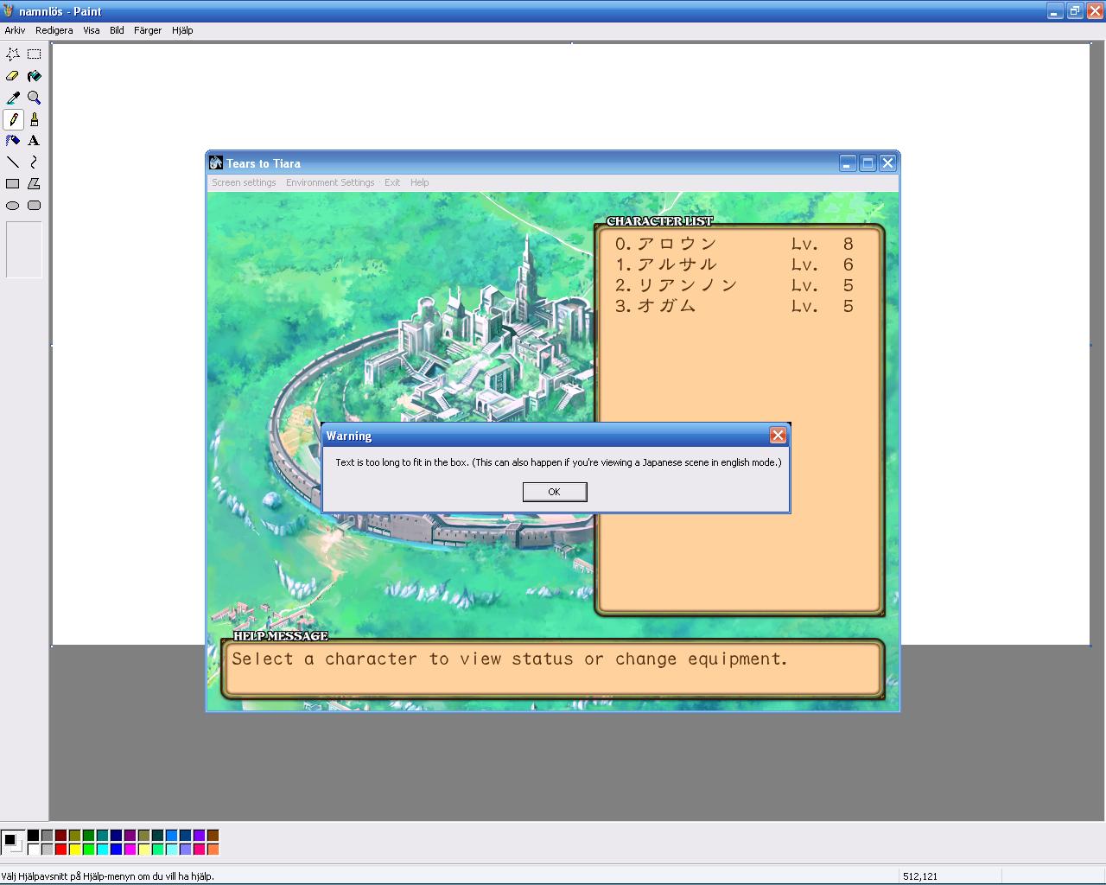Pick the magenta color swatch

click(x=130, y=849)
